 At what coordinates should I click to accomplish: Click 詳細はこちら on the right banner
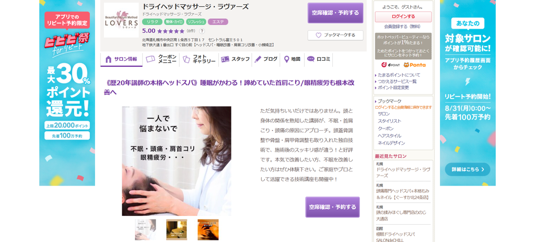point(468,169)
